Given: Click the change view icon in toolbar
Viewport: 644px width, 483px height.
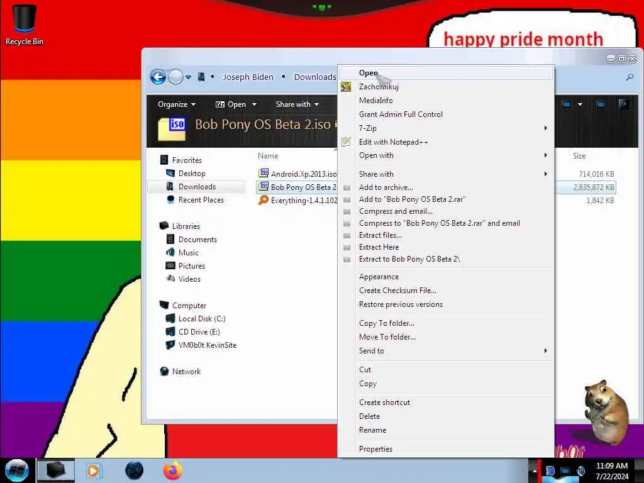Looking at the screenshot, I should click(x=567, y=104).
